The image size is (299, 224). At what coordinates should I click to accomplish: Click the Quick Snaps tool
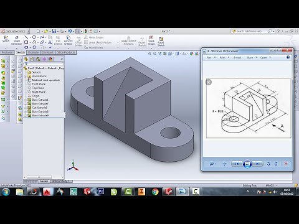[151, 40]
